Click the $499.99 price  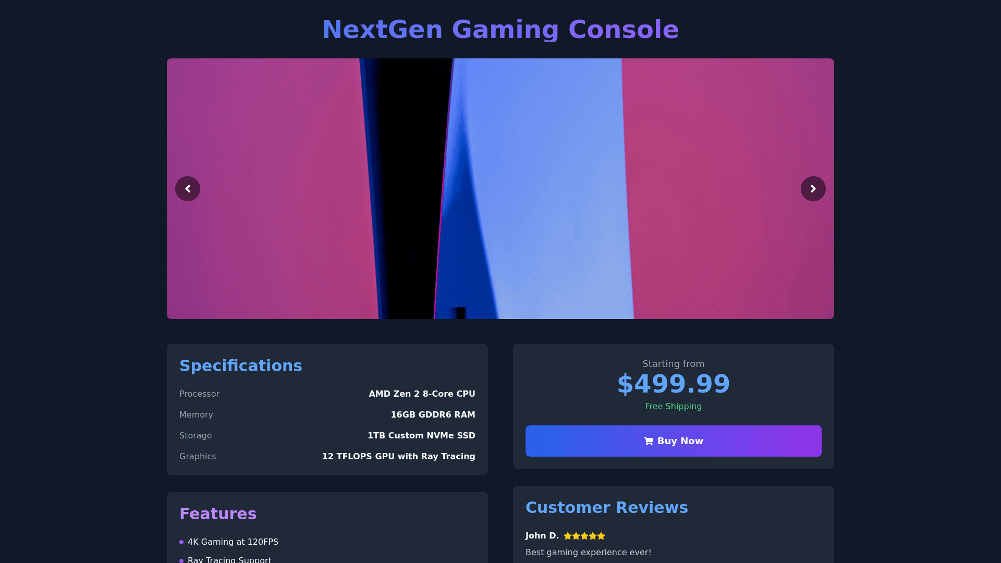(673, 384)
